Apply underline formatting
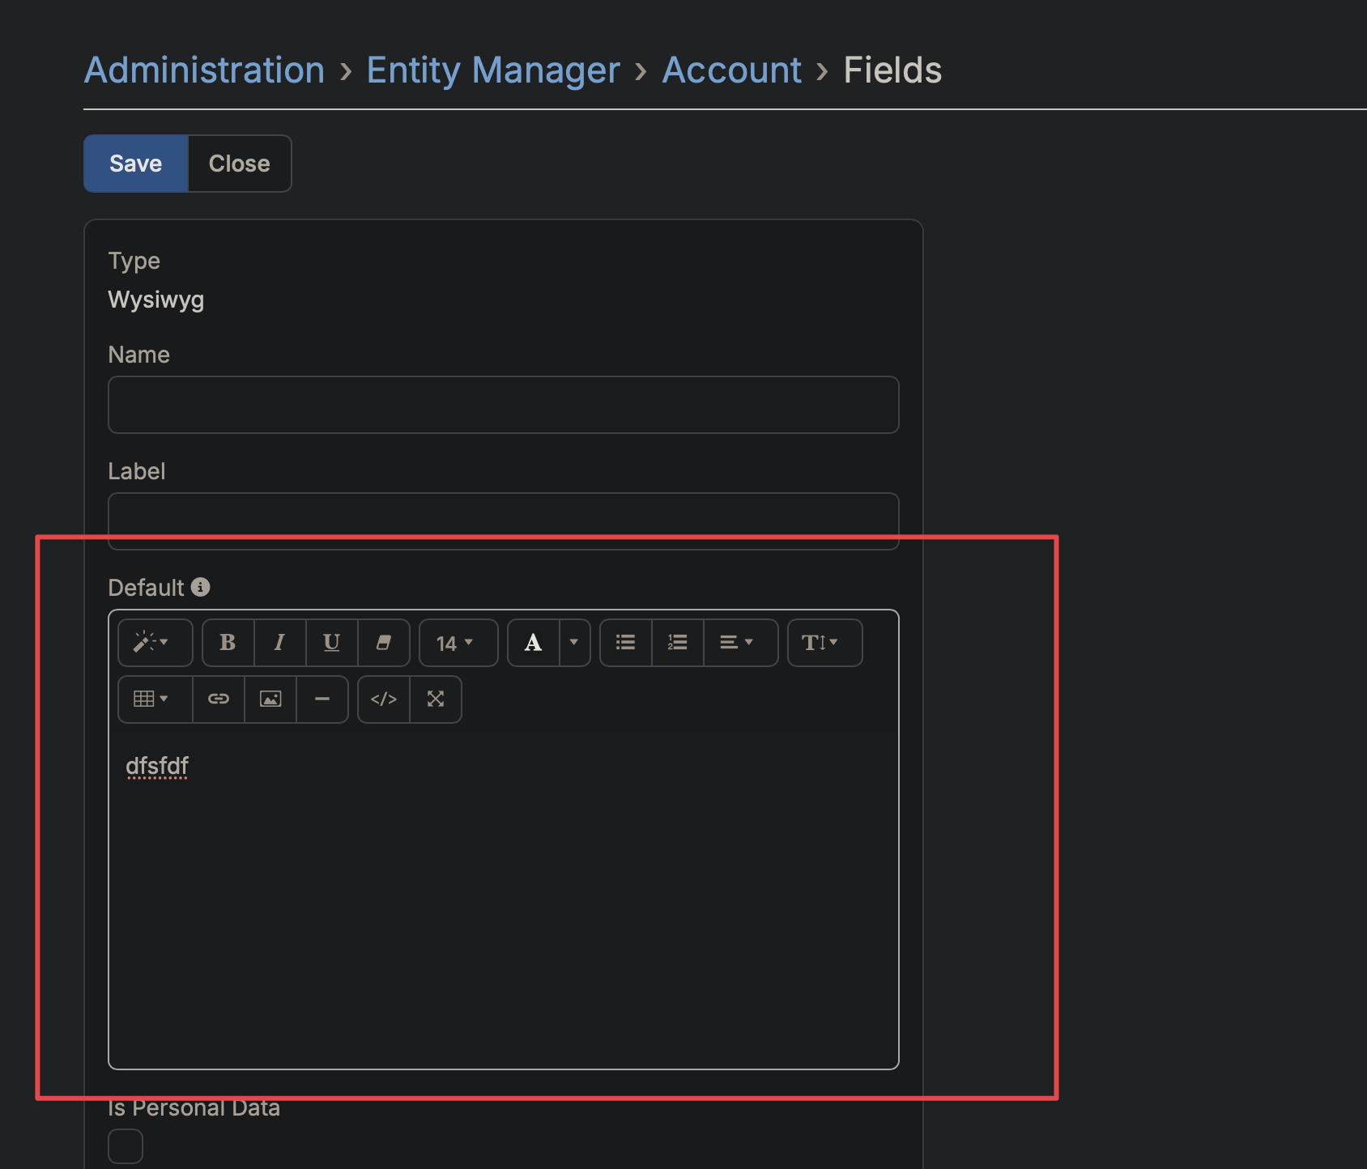Viewport: 1367px width, 1169px height. [331, 643]
